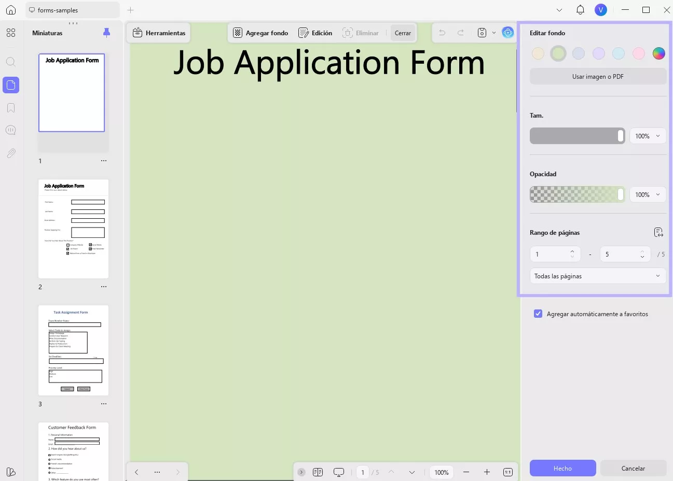Expand the Opacidad 100% dropdown

(648, 194)
